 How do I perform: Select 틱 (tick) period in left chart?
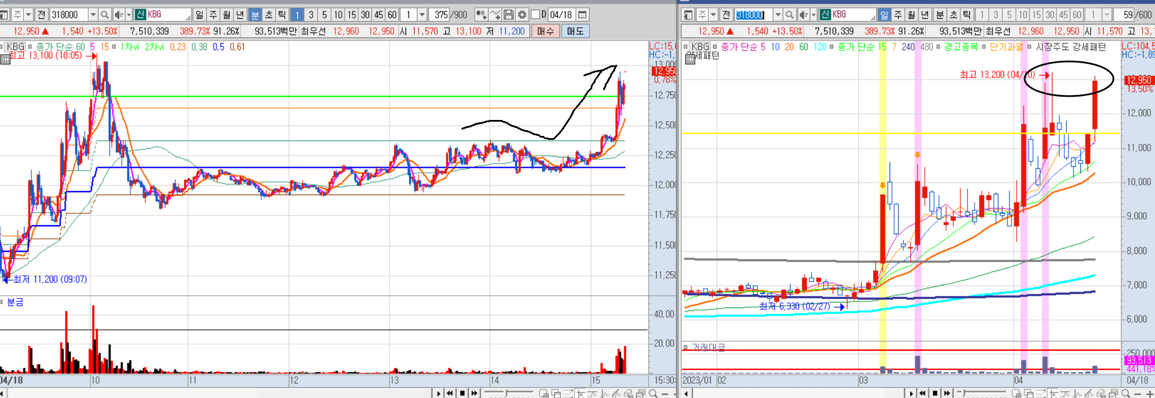click(x=282, y=15)
